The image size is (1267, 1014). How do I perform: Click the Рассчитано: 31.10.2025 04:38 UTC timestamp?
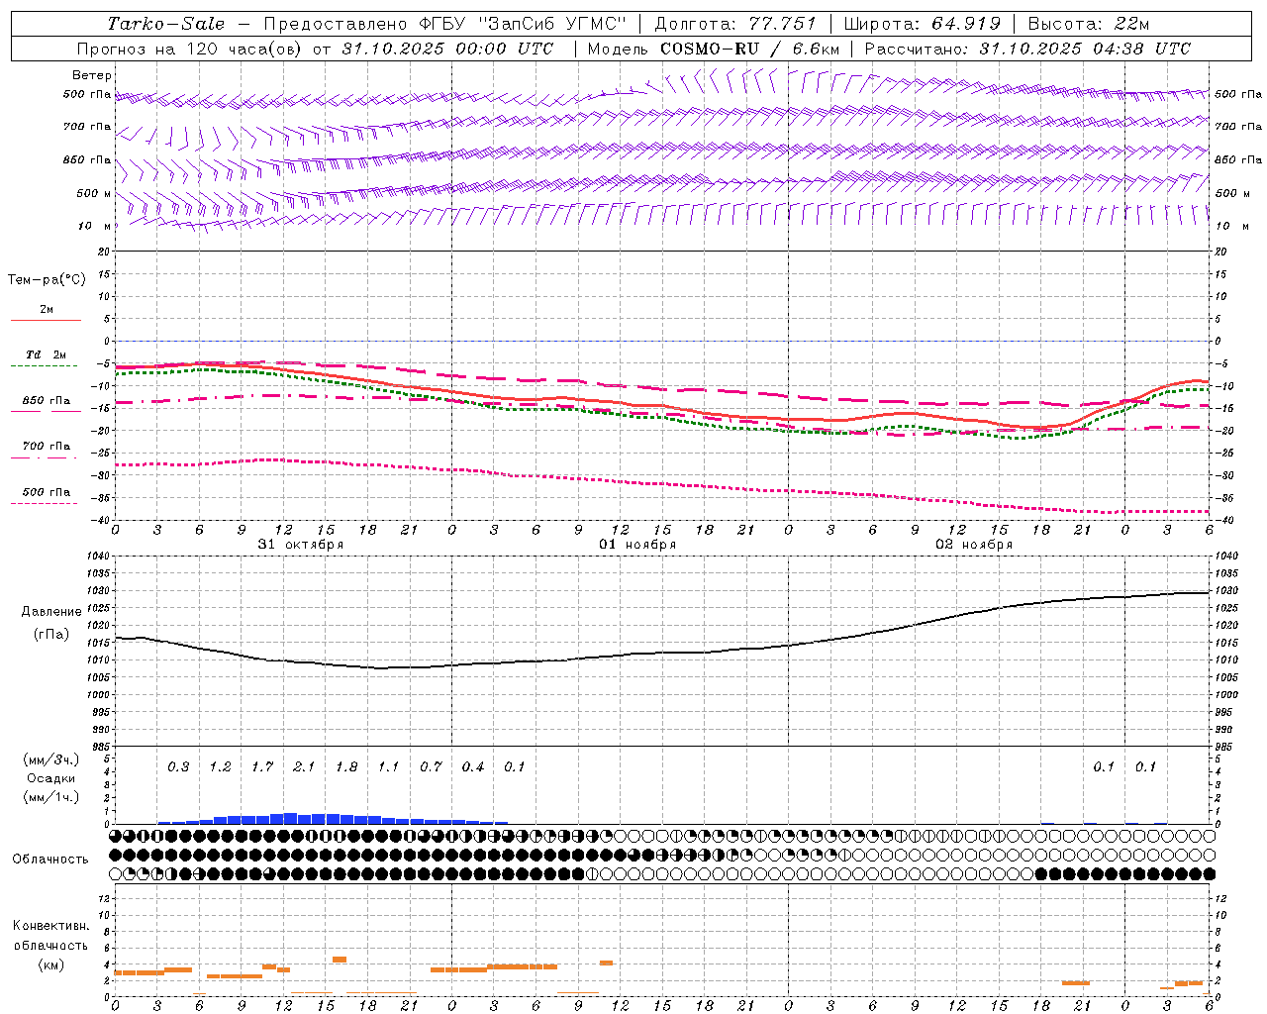click(x=1027, y=49)
